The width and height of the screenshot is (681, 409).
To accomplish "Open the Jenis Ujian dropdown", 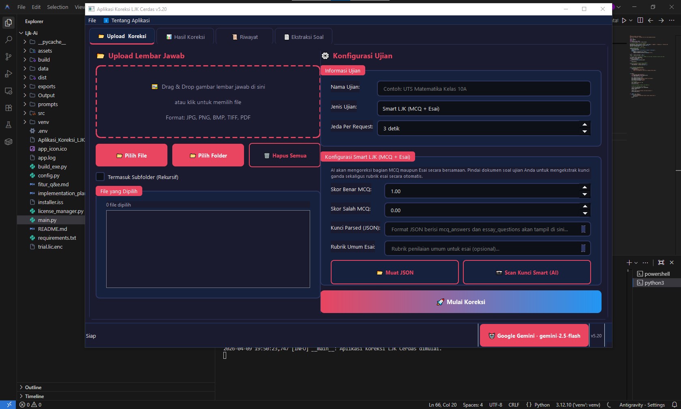I will [484, 109].
